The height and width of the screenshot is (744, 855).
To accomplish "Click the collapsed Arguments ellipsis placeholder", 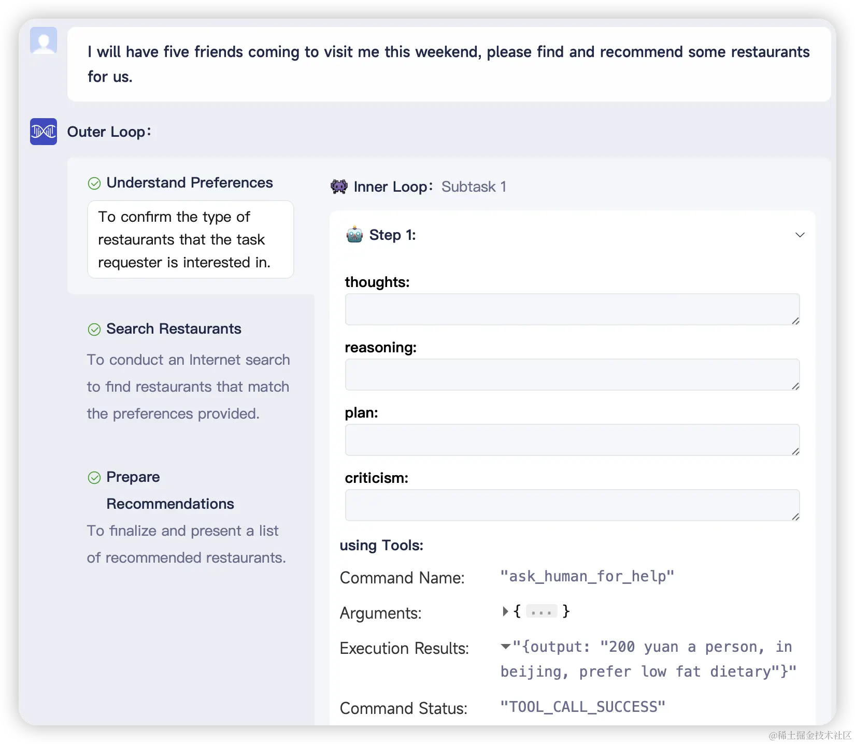I will point(541,611).
